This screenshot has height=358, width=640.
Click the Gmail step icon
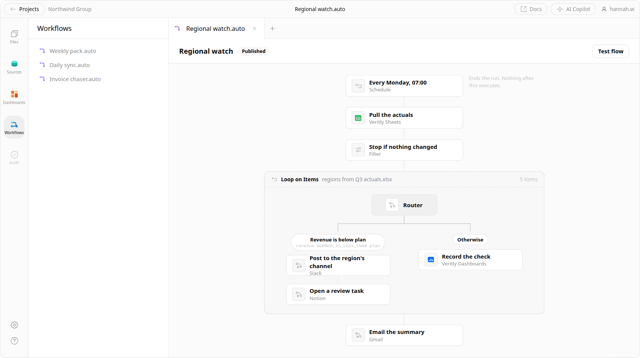coord(358,335)
